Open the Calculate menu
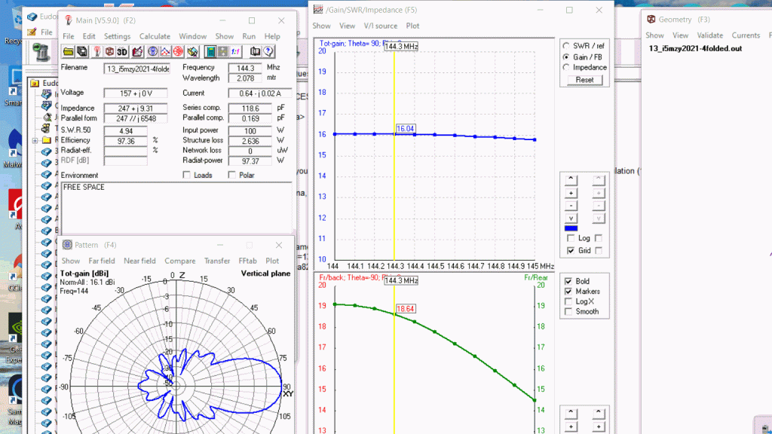 155,36
